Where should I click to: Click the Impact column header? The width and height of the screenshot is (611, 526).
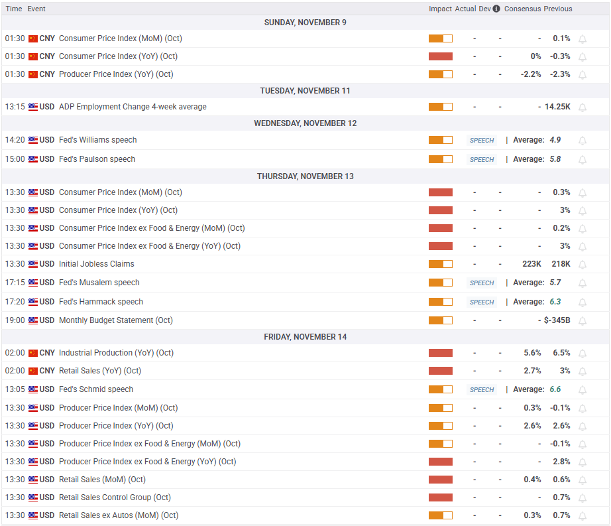[x=440, y=9]
